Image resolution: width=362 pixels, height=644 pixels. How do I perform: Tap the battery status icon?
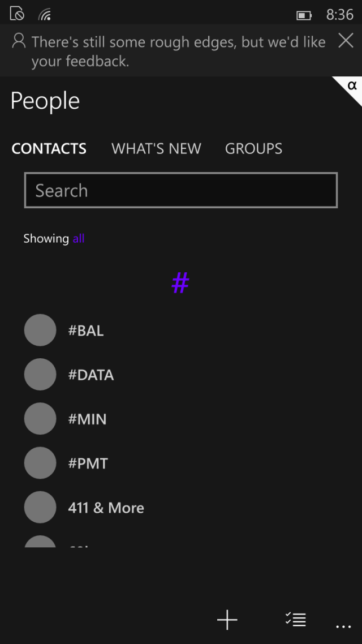[x=304, y=15]
